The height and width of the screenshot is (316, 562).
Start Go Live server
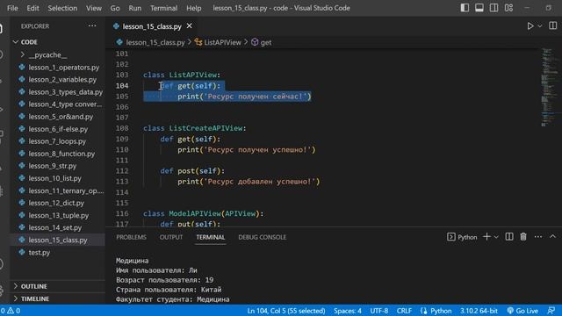(522, 311)
